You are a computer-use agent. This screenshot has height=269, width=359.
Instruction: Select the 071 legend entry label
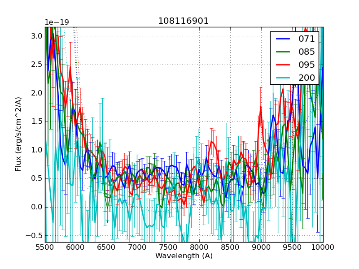pyautogui.click(x=307, y=39)
